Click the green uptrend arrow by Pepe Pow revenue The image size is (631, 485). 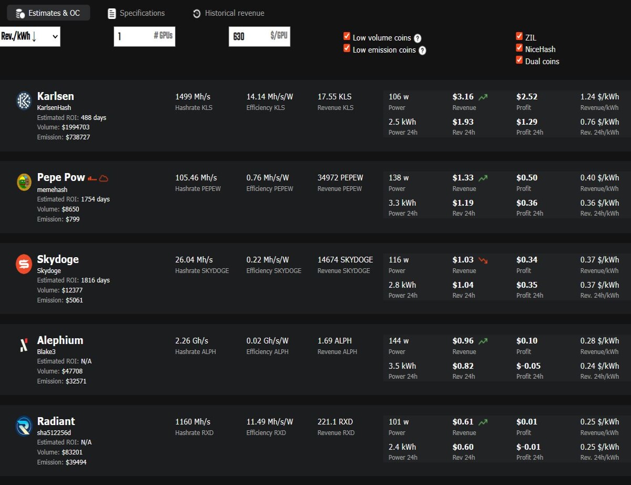[x=483, y=178]
